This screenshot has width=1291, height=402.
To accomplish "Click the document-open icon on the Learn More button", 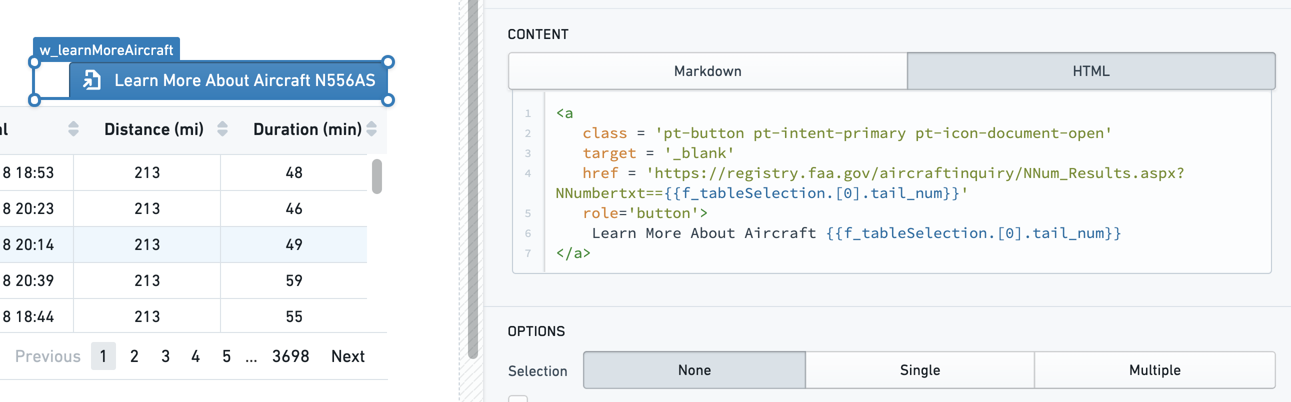I will (91, 80).
